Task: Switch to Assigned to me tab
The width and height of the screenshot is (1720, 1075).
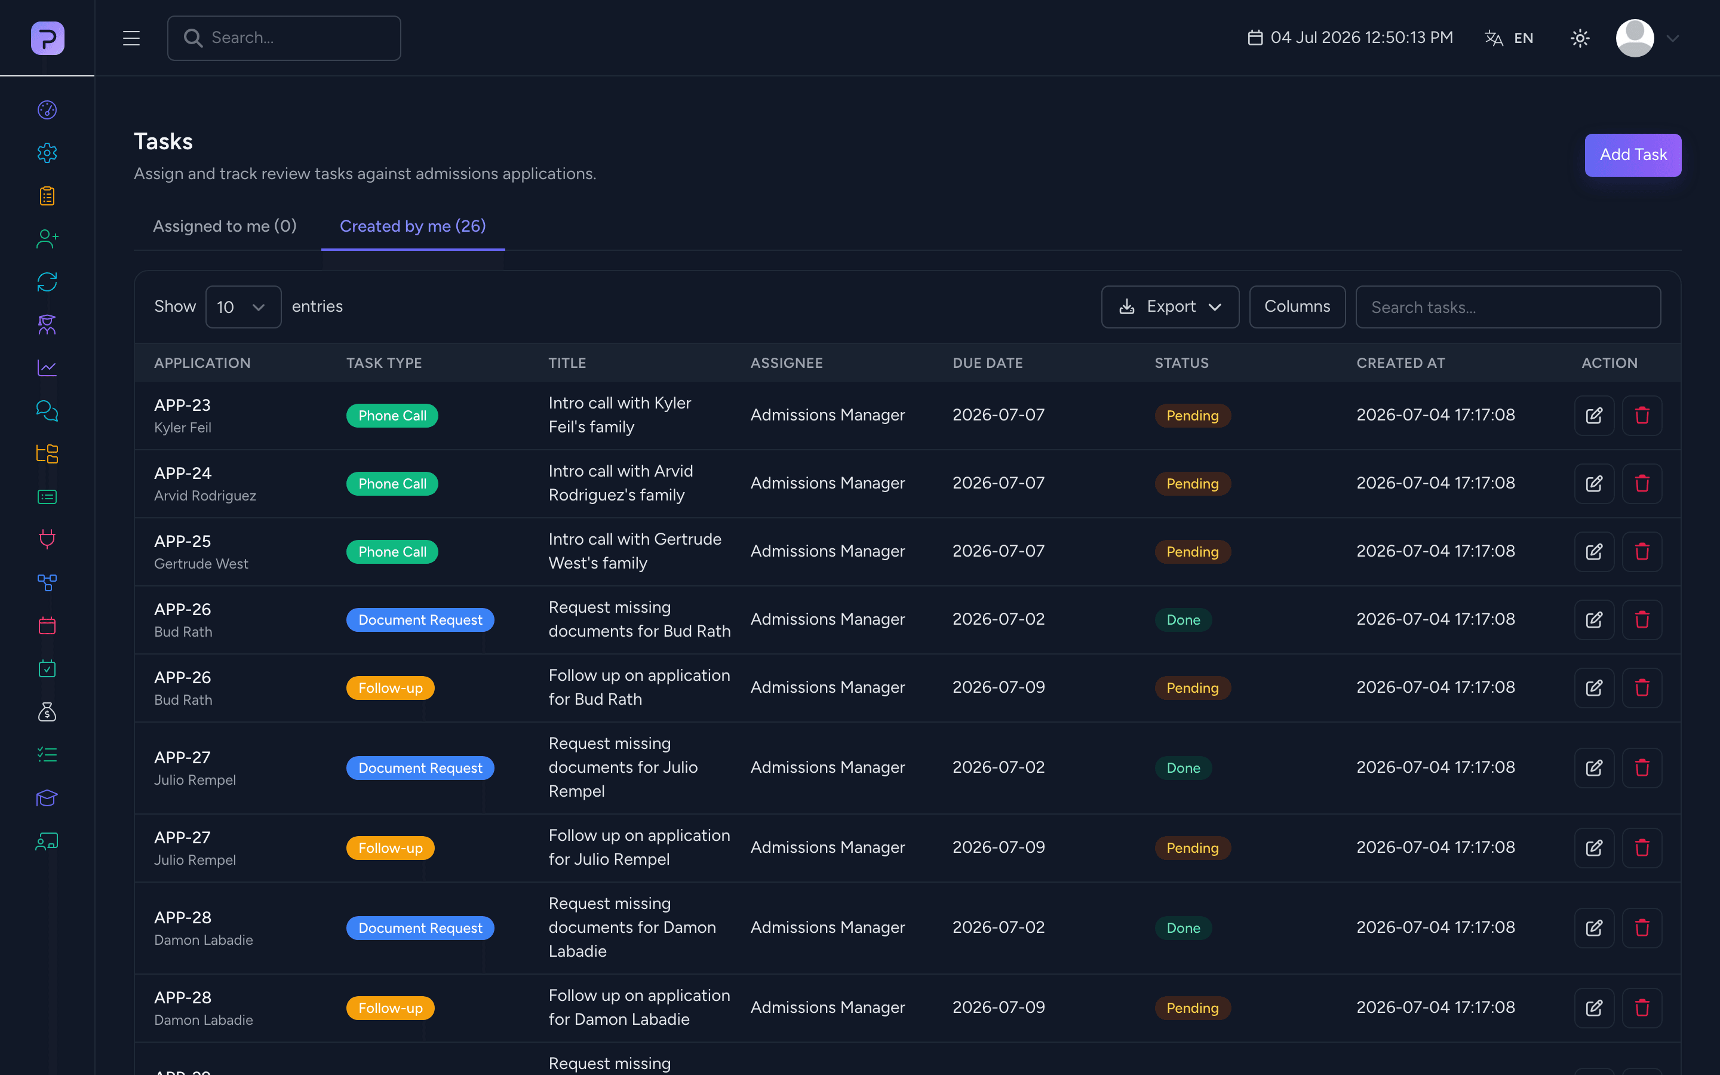Action: click(x=225, y=226)
